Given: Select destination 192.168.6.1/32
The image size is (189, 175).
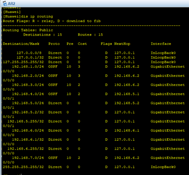Looking at the screenshot, I should point(28,140).
